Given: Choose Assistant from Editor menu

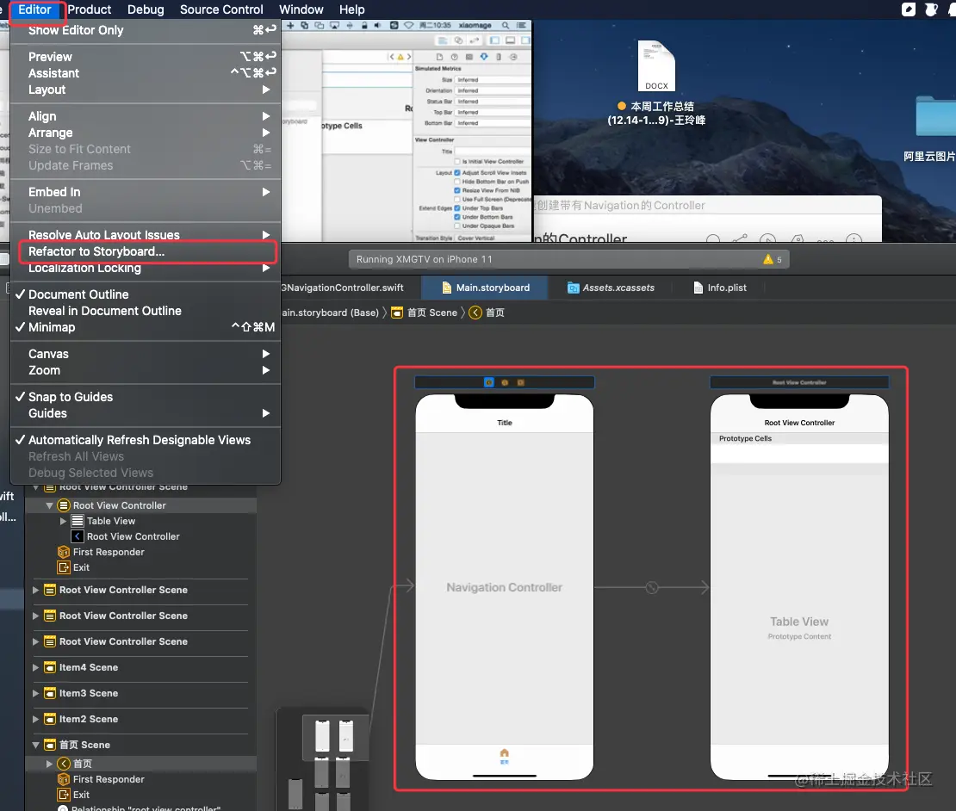Looking at the screenshot, I should pos(145,73).
